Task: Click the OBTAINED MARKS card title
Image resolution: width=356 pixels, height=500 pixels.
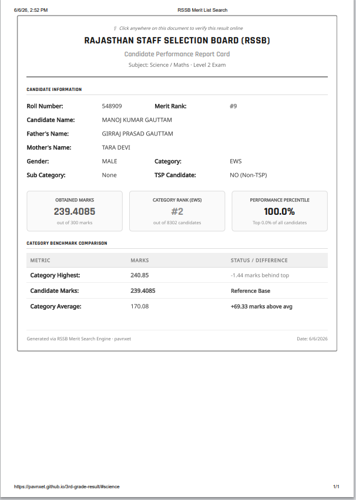Action: tap(75, 200)
